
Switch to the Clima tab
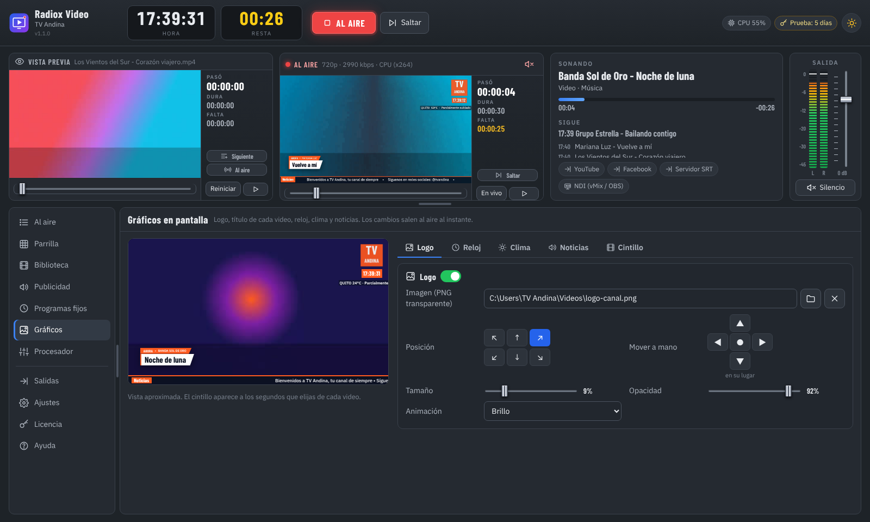coord(514,247)
